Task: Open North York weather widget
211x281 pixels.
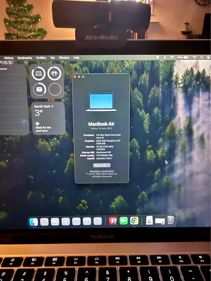Action: 48,118
